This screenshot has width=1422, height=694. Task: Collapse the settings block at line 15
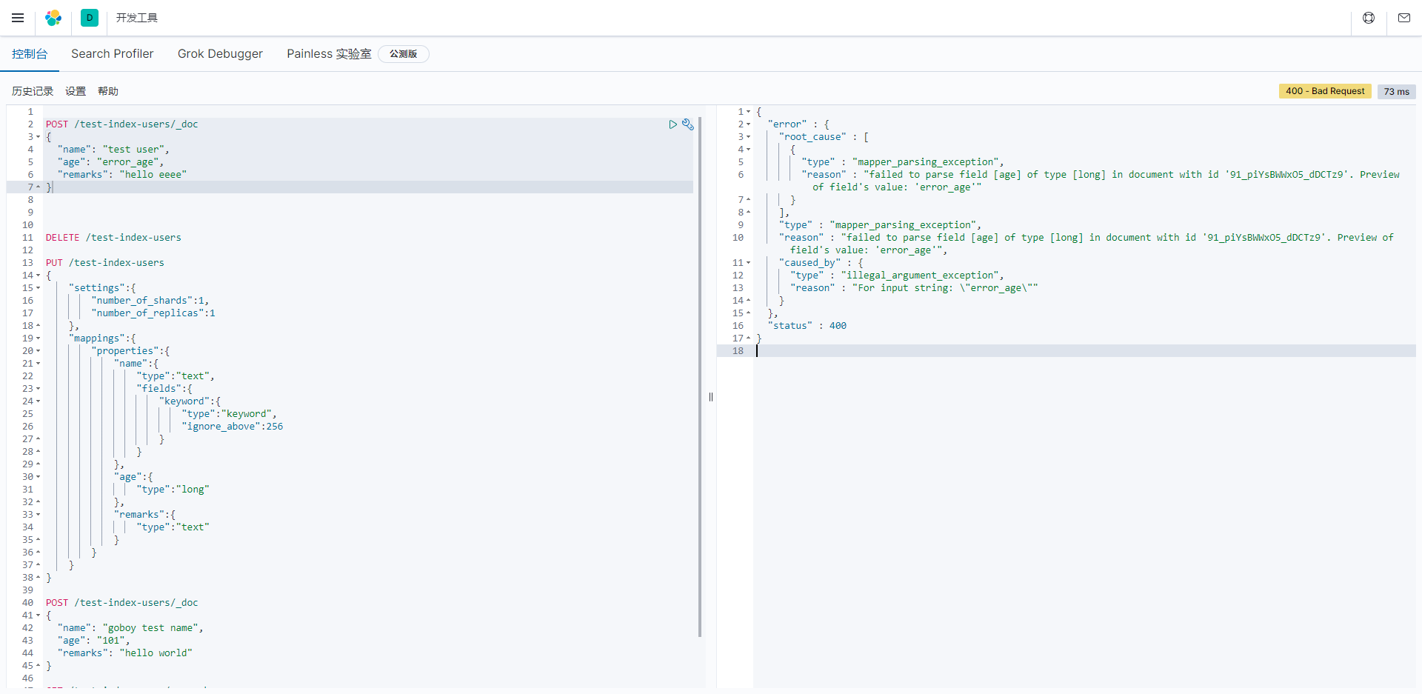[x=39, y=288]
